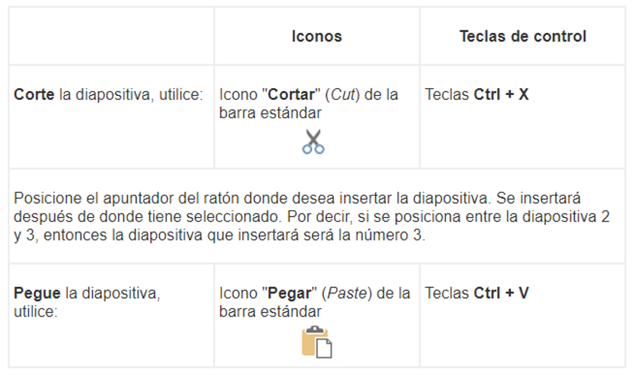Click 'barra estándar' under the Pegar text
The height and width of the screenshot is (375, 634).
coord(270,312)
